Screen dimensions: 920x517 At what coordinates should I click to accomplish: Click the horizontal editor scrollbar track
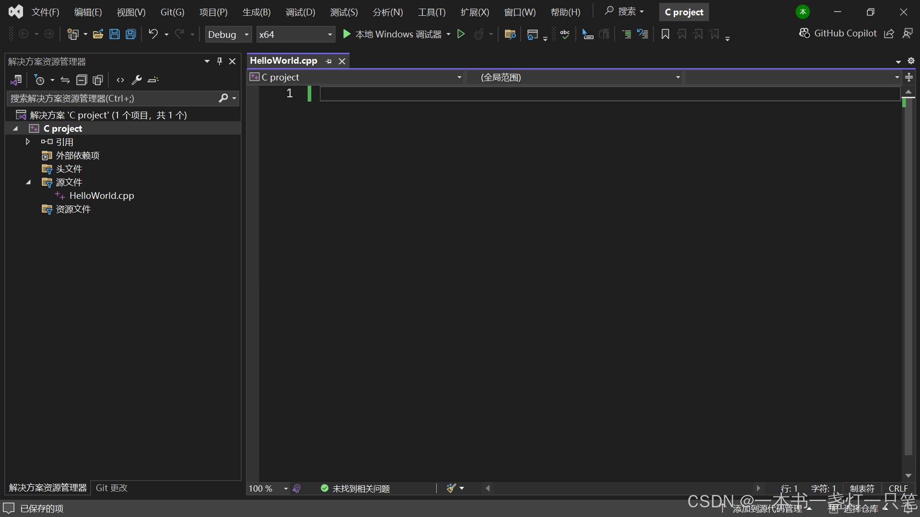pyautogui.click(x=623, y=488)
